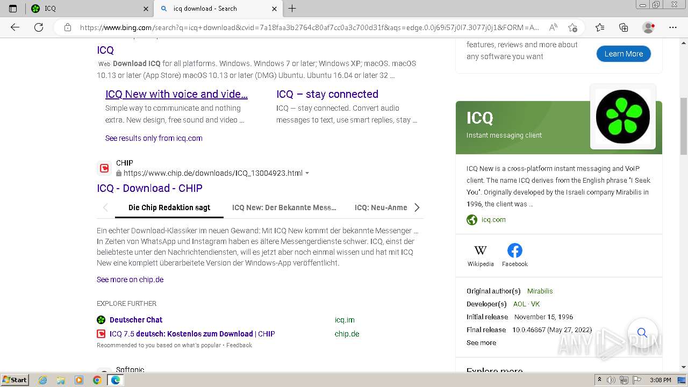The image size is (688, 387).
Task: Click the Edge taskbar icon
Action: coord(115,380)
